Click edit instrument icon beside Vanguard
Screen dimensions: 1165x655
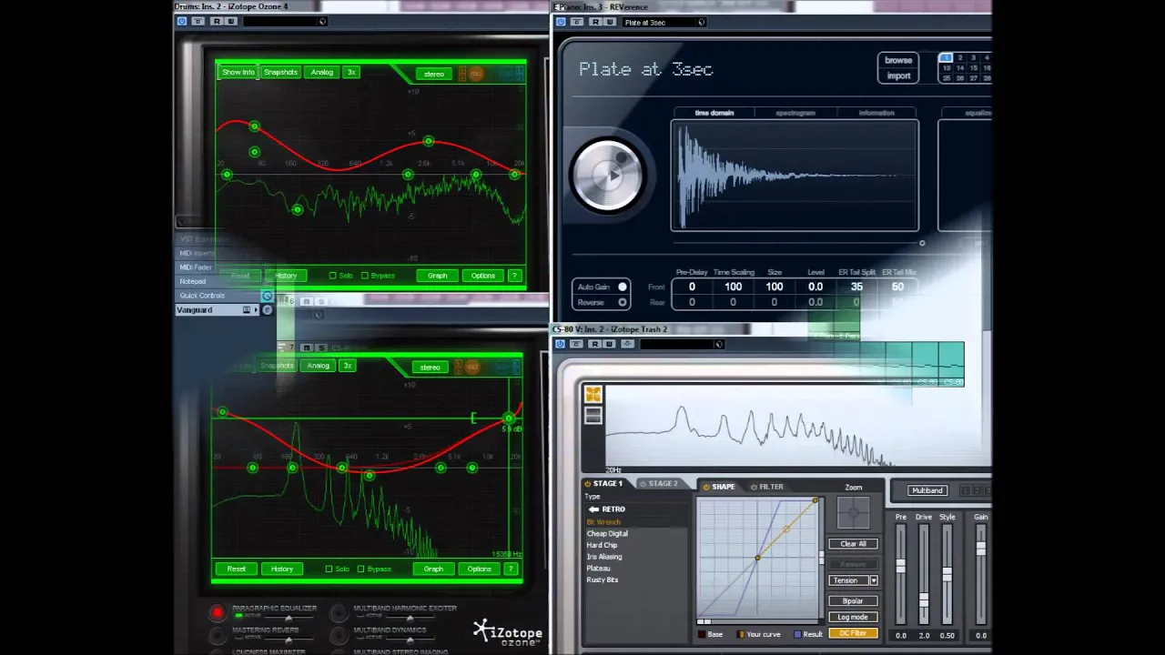(x=267, y=310)
